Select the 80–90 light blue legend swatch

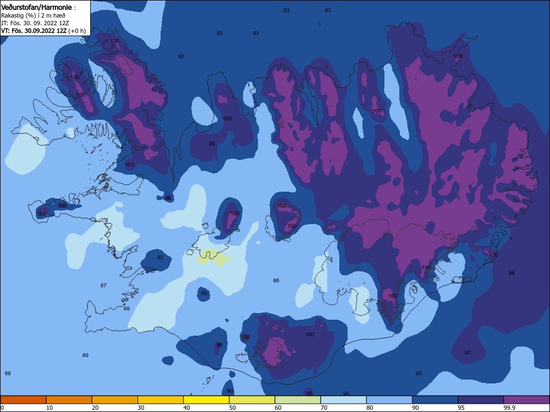click(x=389, y=400)
